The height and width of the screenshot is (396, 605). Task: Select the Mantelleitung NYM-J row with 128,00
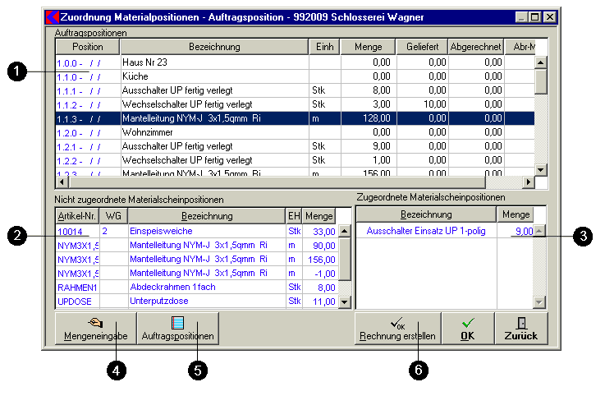[213, 117]
